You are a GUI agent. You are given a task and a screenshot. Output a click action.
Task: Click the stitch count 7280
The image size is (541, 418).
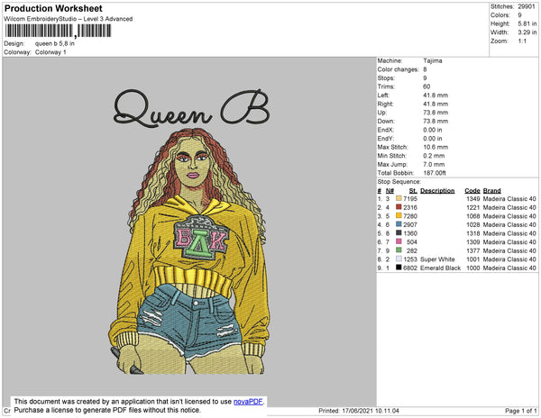click(410, 216)
